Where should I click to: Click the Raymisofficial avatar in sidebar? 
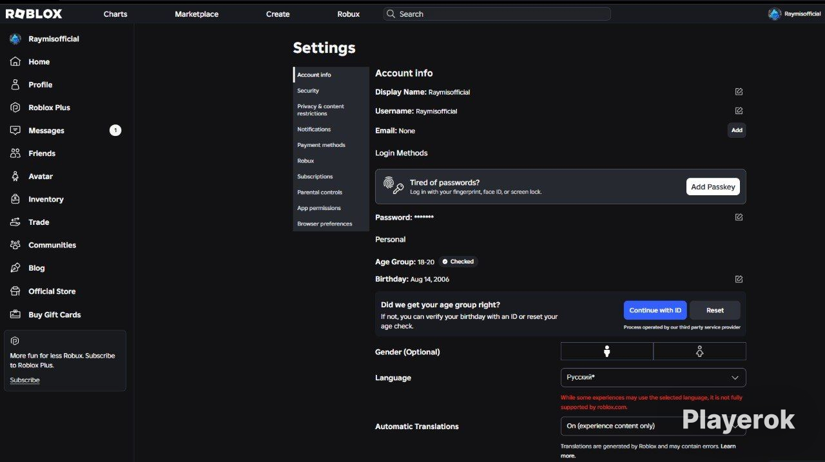[x=15, y=39]
